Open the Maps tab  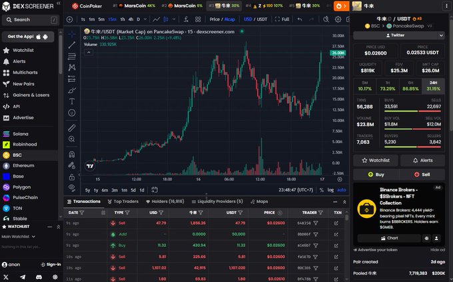pyautogui.click(x=259, y=202)
